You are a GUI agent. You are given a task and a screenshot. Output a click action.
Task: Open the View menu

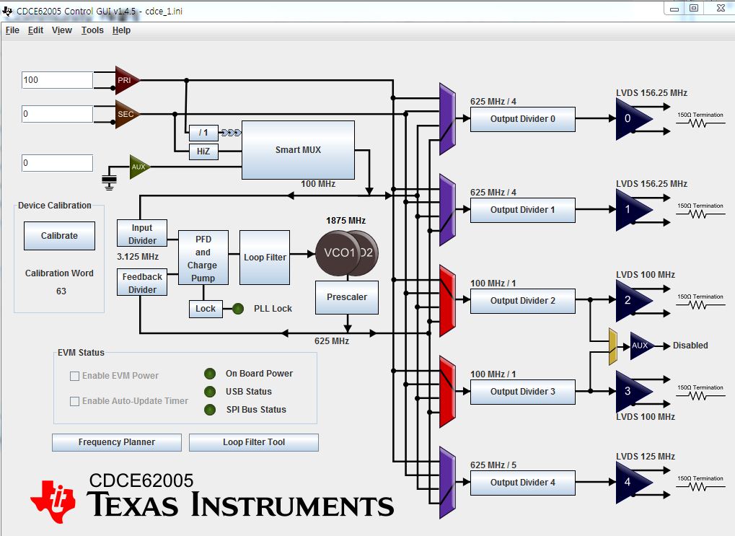coord(61,30)
